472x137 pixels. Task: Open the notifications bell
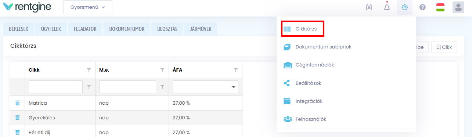tap(387, 7)
